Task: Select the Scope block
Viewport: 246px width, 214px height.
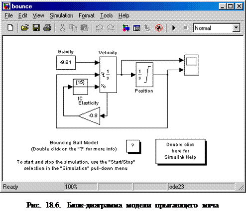Action: tap(192, 65)
